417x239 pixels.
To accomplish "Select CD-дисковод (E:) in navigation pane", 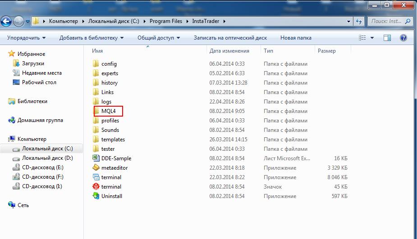I will [42, 167].
